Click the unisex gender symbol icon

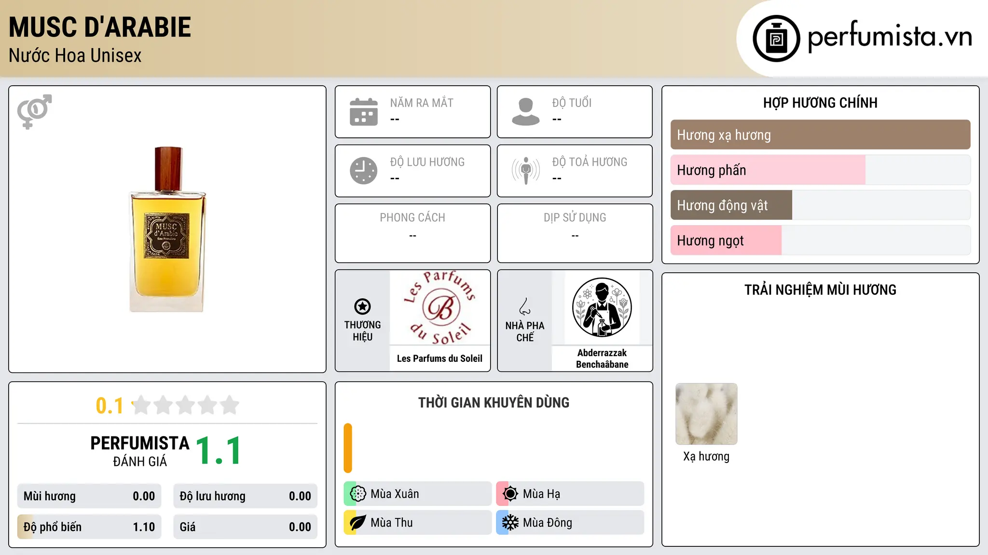[x=34, y=111]
